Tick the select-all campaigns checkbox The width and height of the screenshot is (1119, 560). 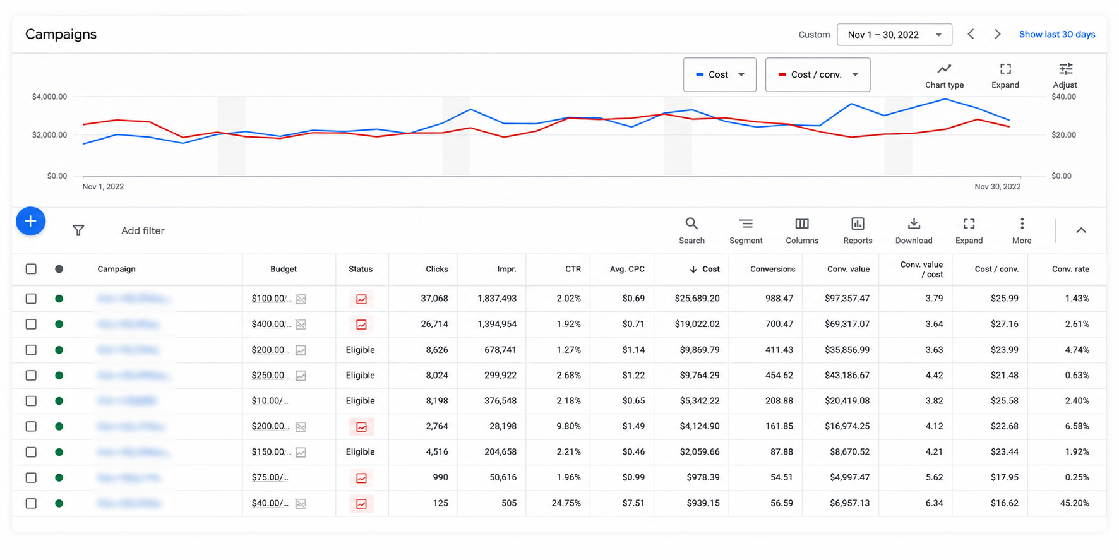(x=31, y=269)
